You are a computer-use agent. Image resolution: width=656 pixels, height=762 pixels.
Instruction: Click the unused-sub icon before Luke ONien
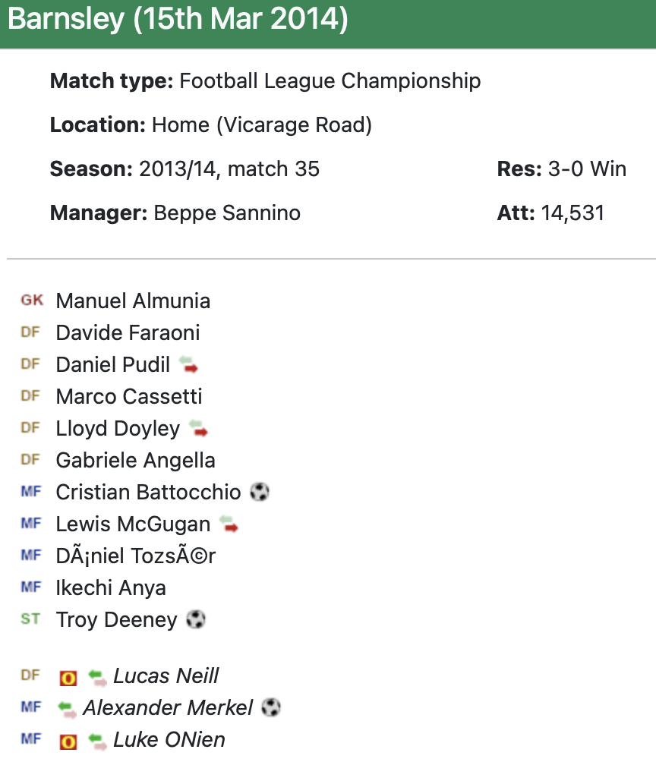pos(68,741)
